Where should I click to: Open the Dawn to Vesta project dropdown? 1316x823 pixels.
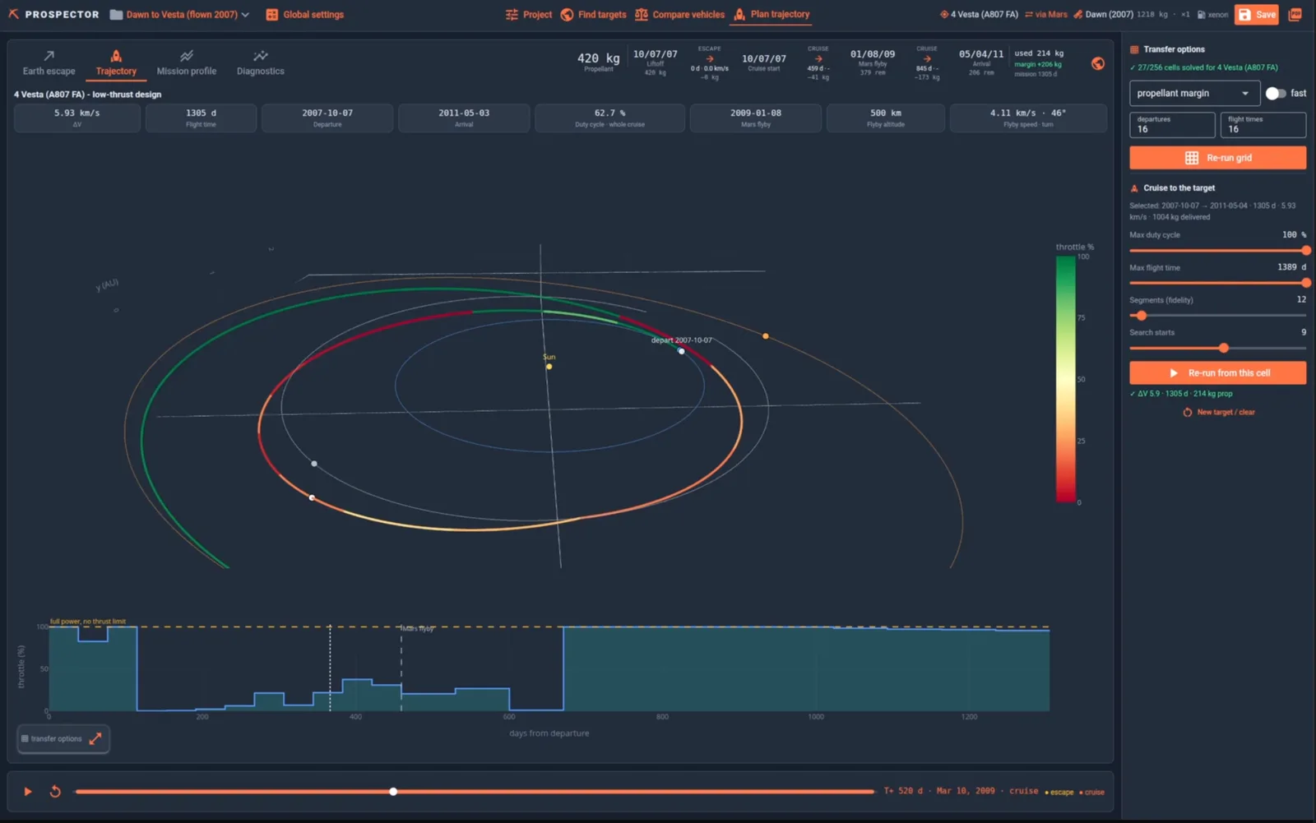[x=179, y=15]
